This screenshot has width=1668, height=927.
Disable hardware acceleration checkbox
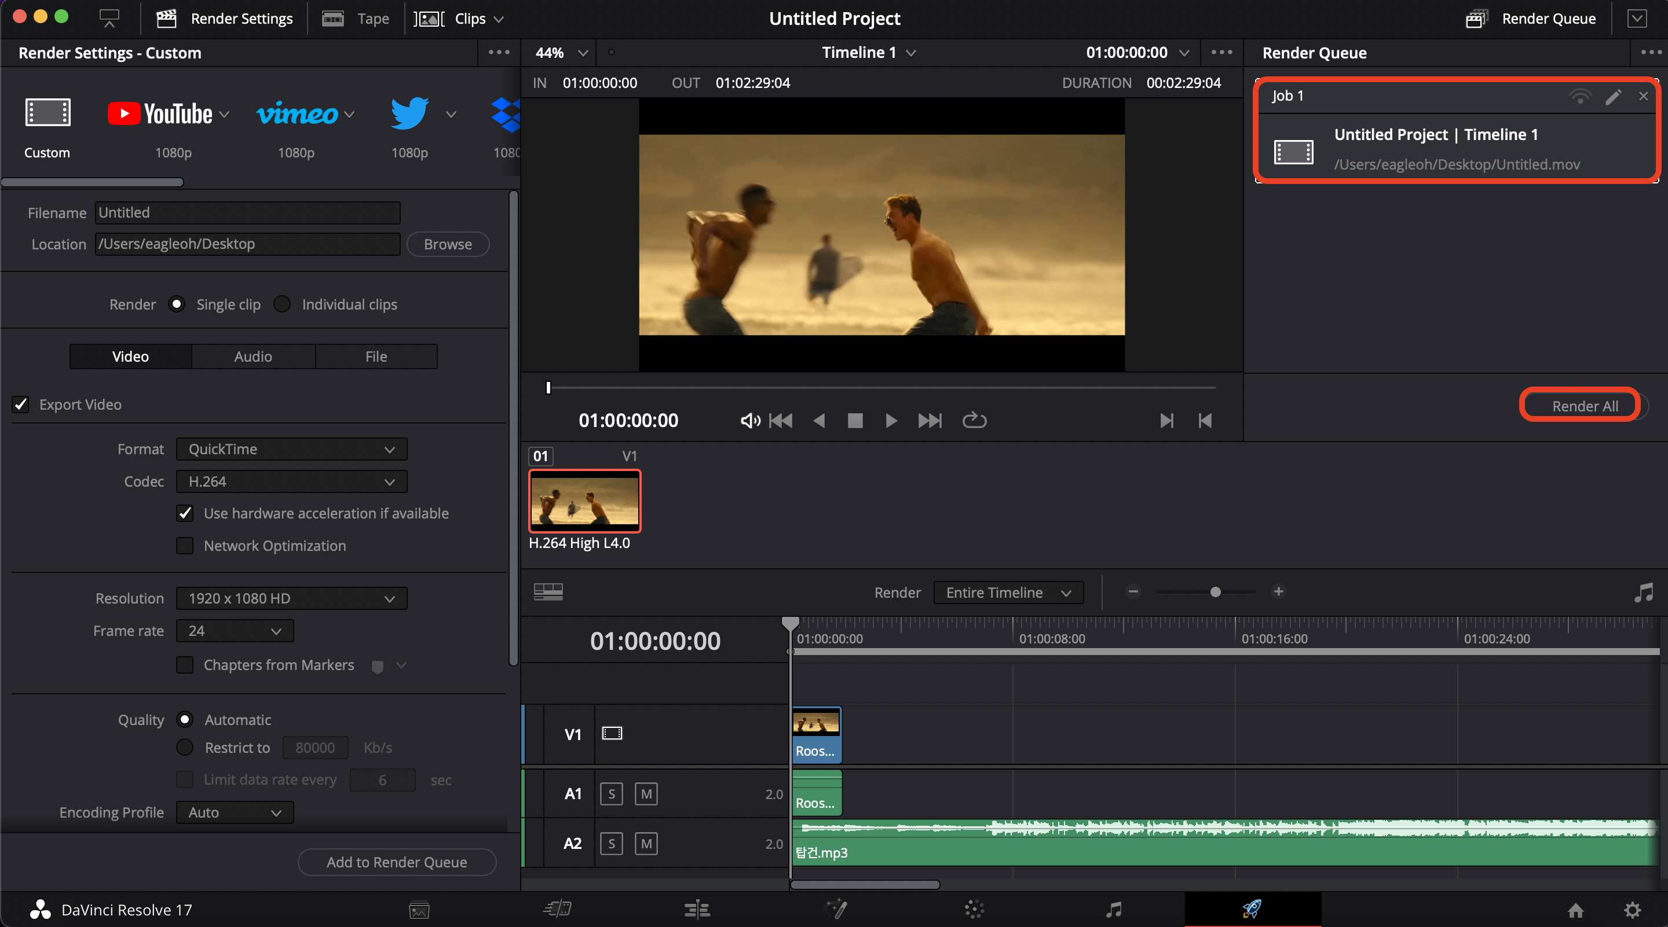pos(185,513)
